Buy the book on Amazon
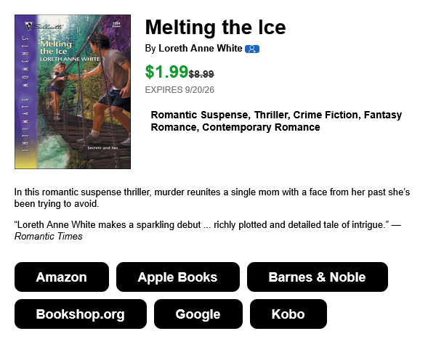The height and width of the screenshot is (347, 436). click(62, 277)
